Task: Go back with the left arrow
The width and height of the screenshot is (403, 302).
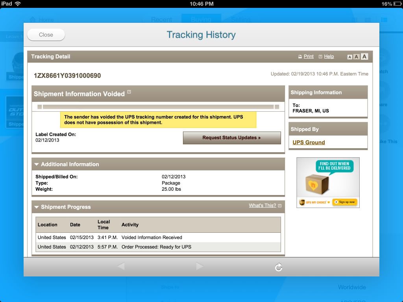Action: pos(121,266)
